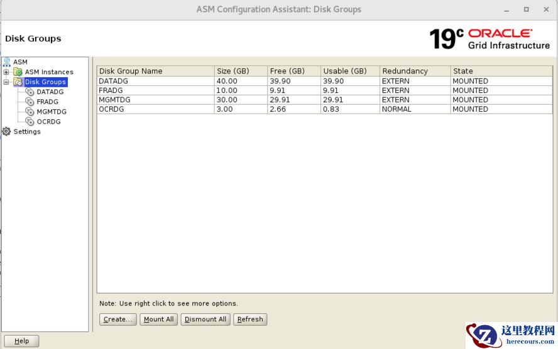Click the 10.00 size cell
Viewport: 558px width, 349px height.
pos(241,90)
